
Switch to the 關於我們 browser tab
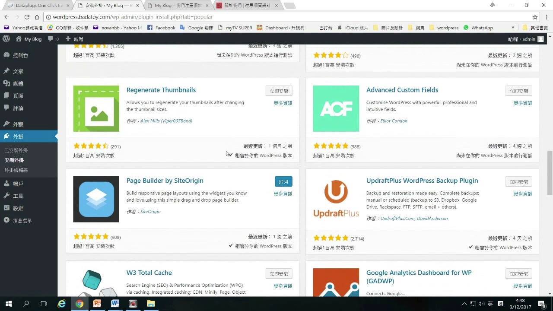coord(248,6)
